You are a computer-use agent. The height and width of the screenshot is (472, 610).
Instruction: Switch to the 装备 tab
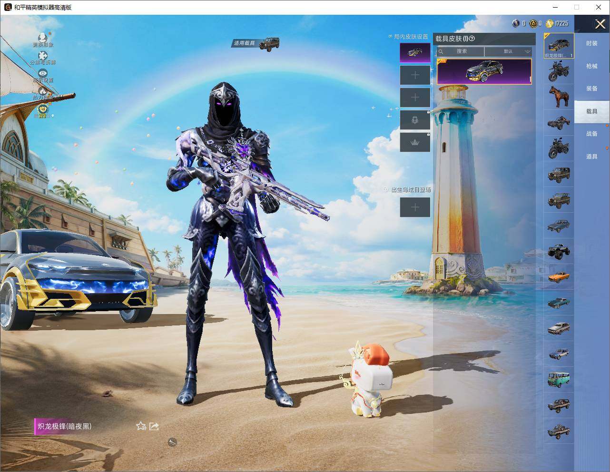click(591, 88)
